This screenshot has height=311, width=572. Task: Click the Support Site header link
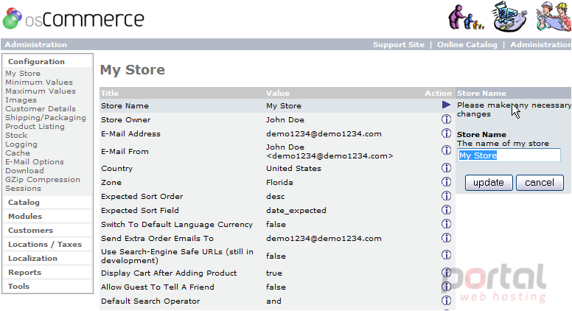398,44
